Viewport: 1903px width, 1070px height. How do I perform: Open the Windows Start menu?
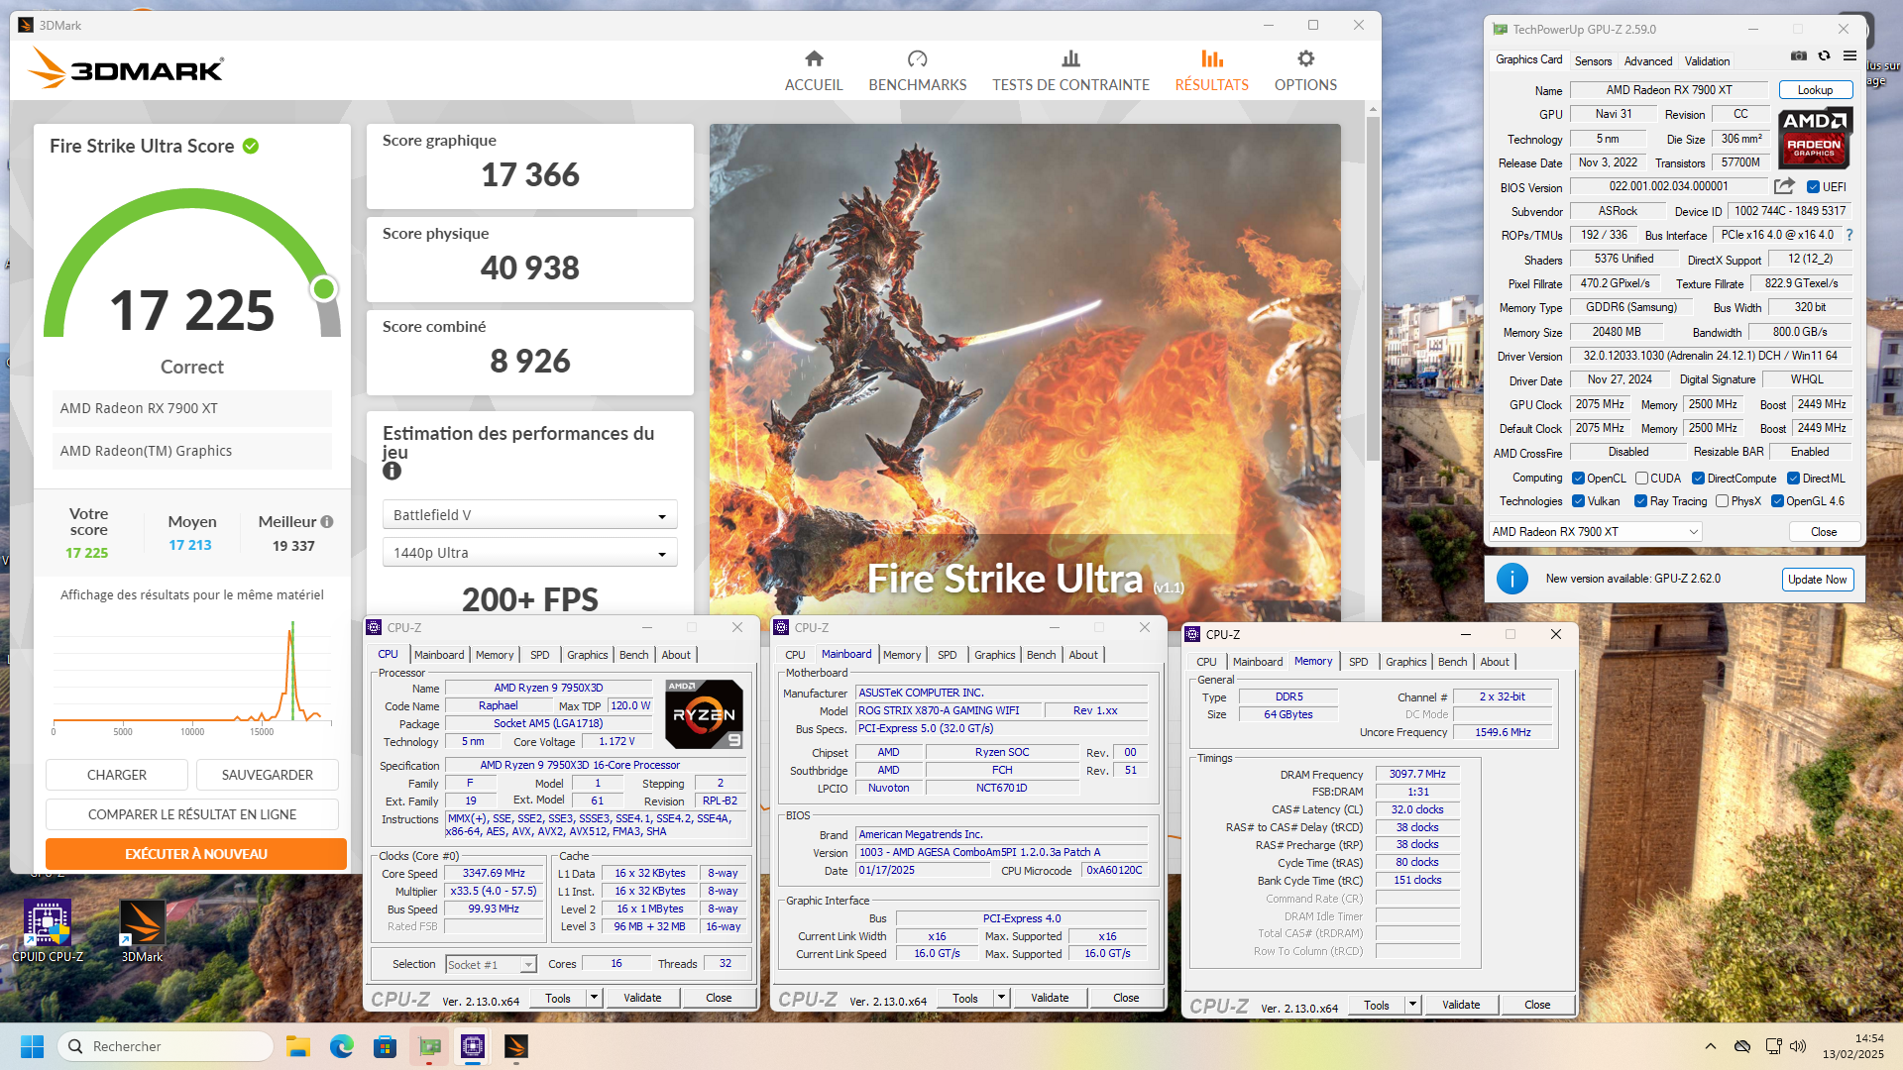(x=32, y=1046)
